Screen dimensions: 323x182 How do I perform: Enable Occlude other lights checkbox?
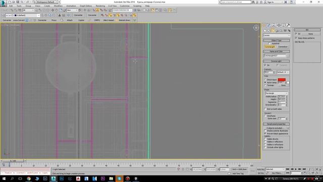tap(265, 147)
